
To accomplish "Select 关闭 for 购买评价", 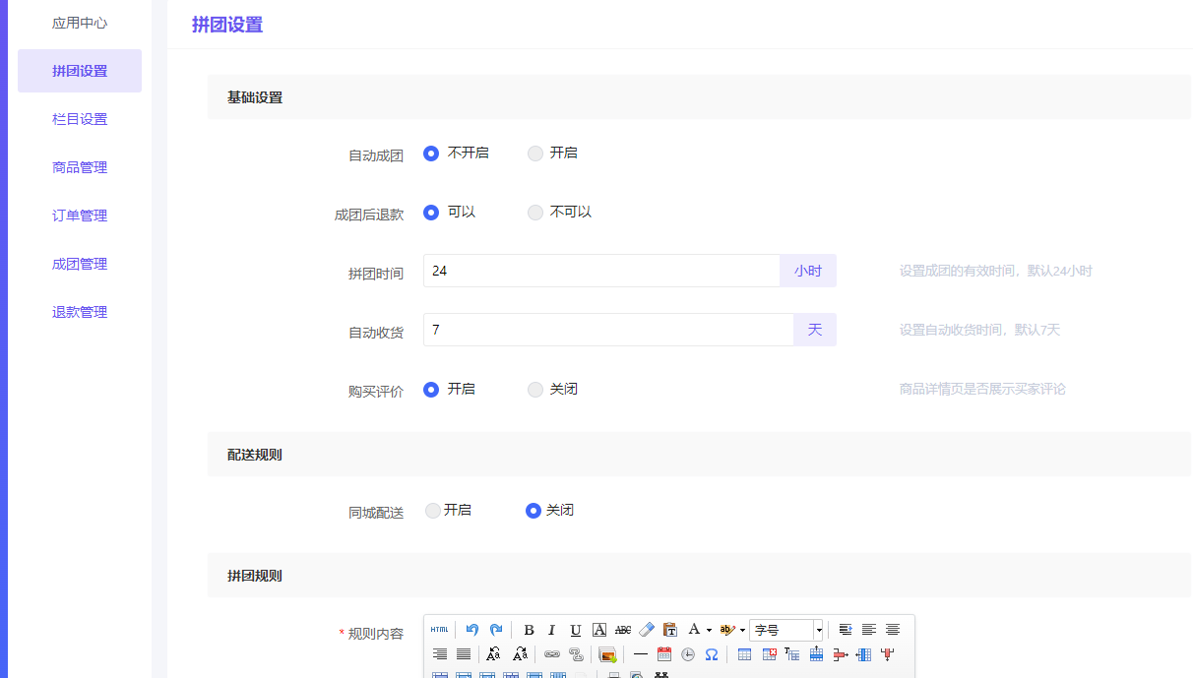I will (x=535, y=390).
